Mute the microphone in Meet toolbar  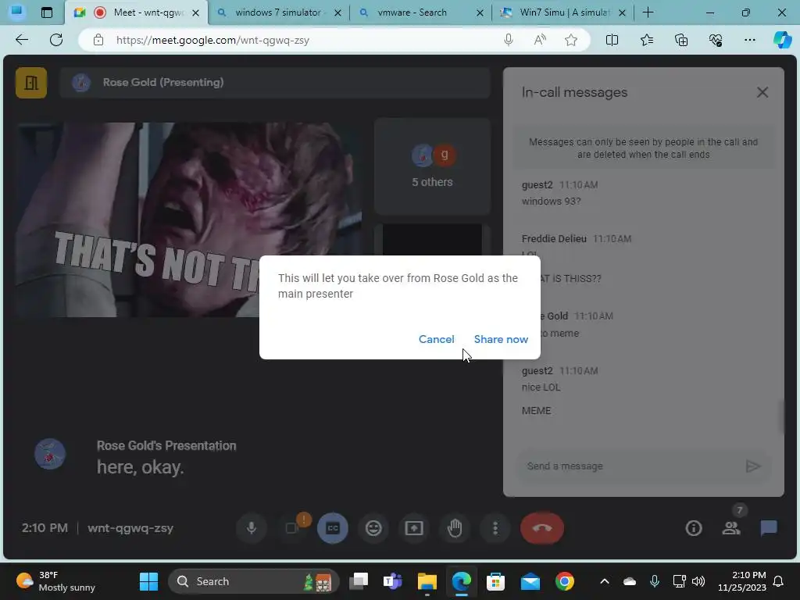[251, 528]
